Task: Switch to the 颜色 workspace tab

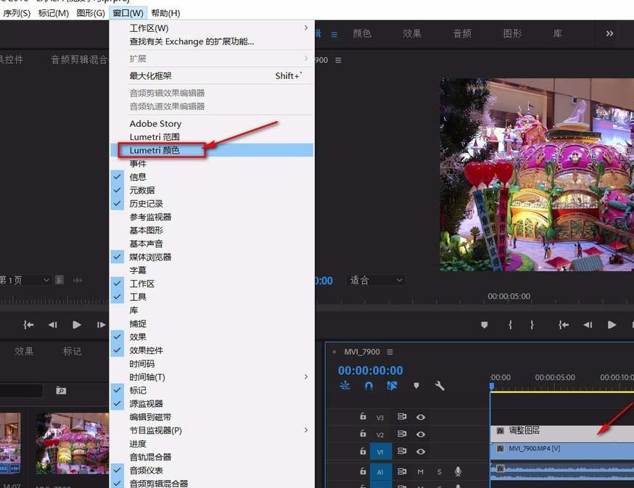Action: [x=362, y=33]
